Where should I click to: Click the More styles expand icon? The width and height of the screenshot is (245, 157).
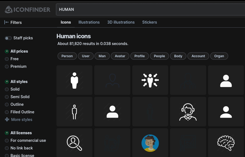point(7,119)
